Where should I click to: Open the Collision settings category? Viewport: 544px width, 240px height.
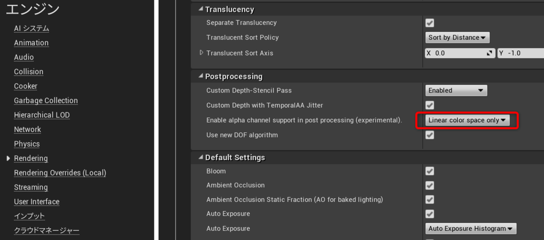point(29,72)
